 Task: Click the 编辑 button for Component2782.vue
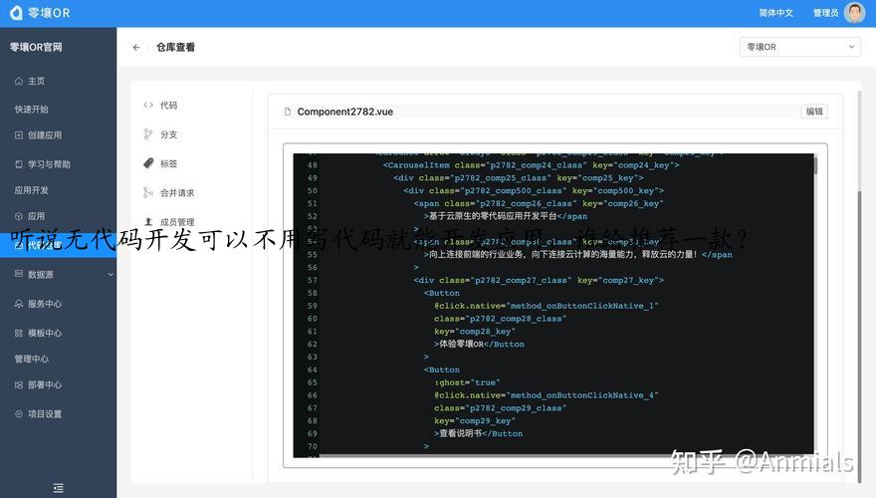pos(814,112)
